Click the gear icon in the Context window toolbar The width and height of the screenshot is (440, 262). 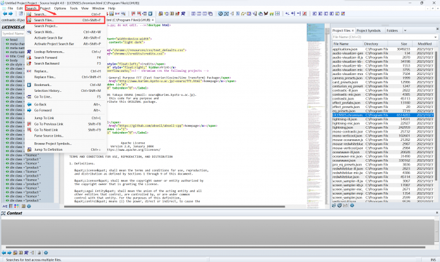coord(46,253)
